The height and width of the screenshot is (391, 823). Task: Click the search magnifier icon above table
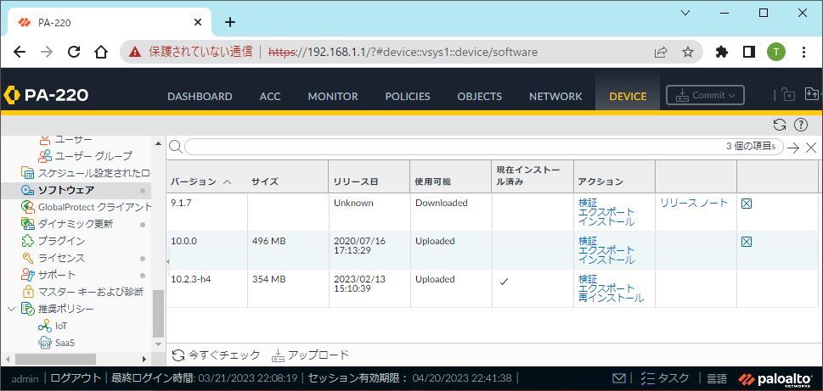pyautogui.click(x=176, y=147)
